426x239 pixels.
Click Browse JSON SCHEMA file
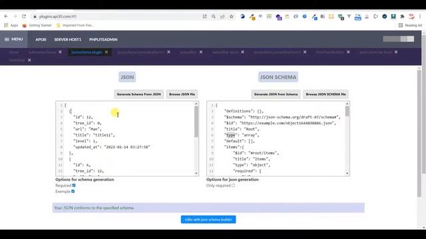[x=325, y=94]
